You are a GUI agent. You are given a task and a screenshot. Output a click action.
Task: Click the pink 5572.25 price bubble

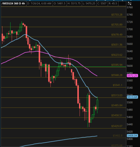[x=132, y=76]
